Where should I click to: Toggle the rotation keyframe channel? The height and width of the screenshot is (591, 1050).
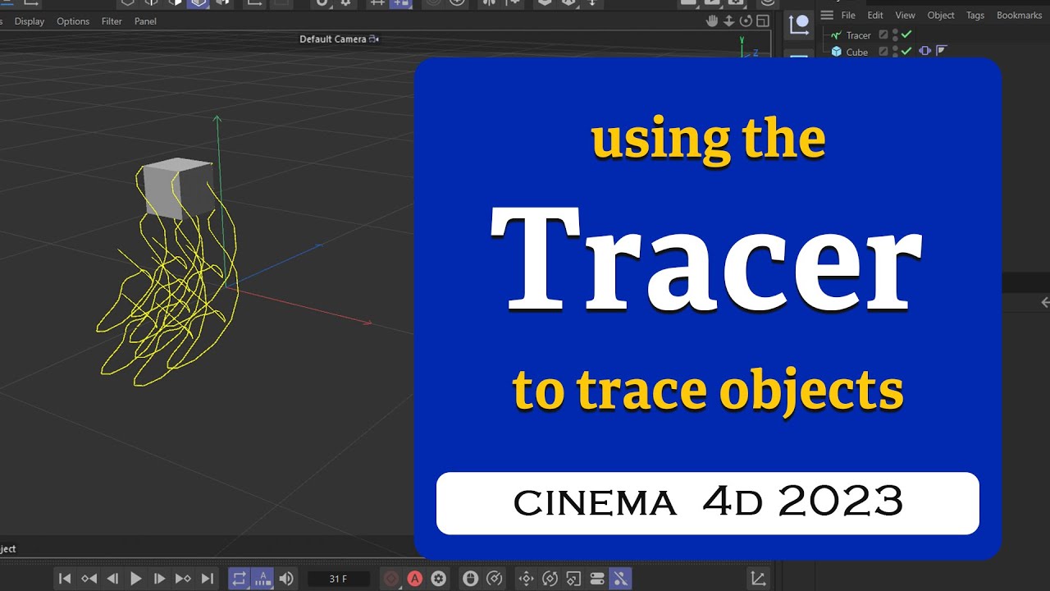(x=550, y=579)
